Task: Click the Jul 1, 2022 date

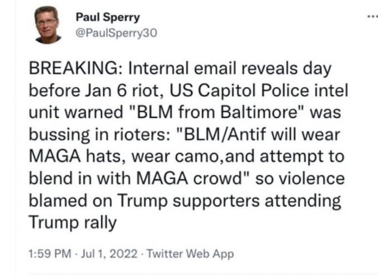Action: coord(109,253)
